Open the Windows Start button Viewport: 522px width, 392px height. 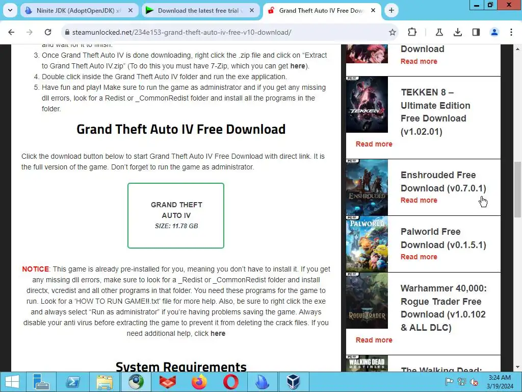12,382
